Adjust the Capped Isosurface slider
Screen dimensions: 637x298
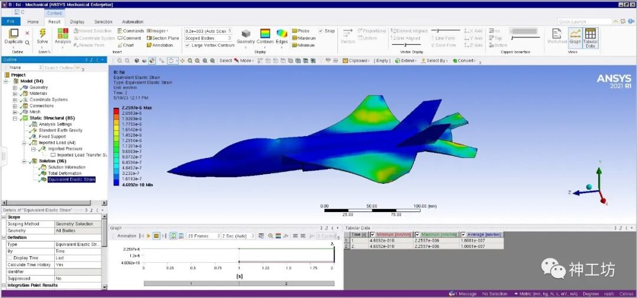coord(527,38)
